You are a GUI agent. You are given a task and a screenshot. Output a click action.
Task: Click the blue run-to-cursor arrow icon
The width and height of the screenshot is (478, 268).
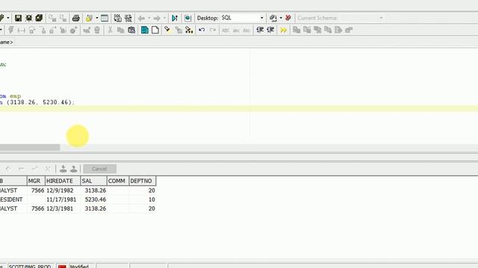[x=175, y=18]
